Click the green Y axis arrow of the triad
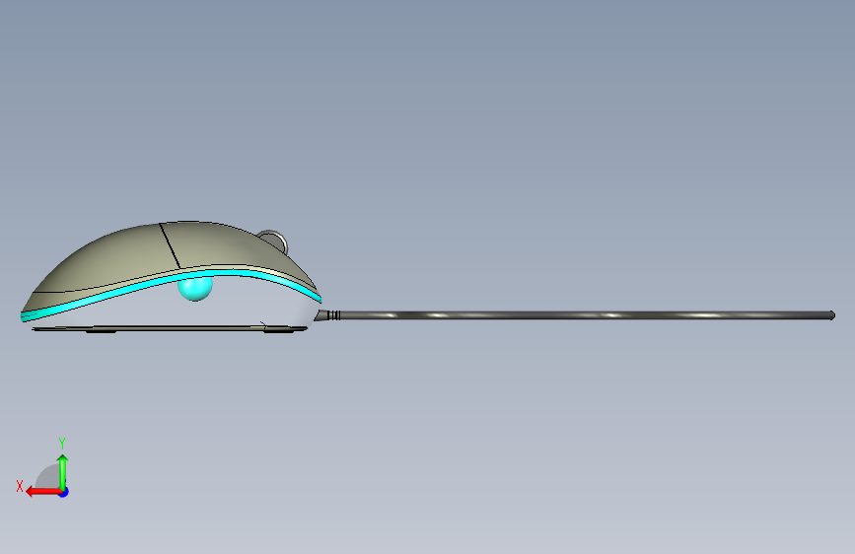The width and height of the screenshot is (855, 554). click(63, 472)
